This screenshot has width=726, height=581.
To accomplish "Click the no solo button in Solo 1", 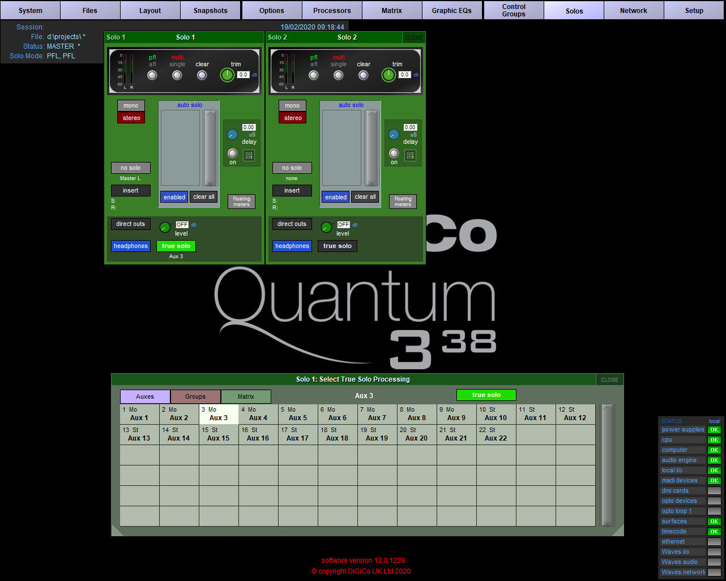I will (131, 168).
